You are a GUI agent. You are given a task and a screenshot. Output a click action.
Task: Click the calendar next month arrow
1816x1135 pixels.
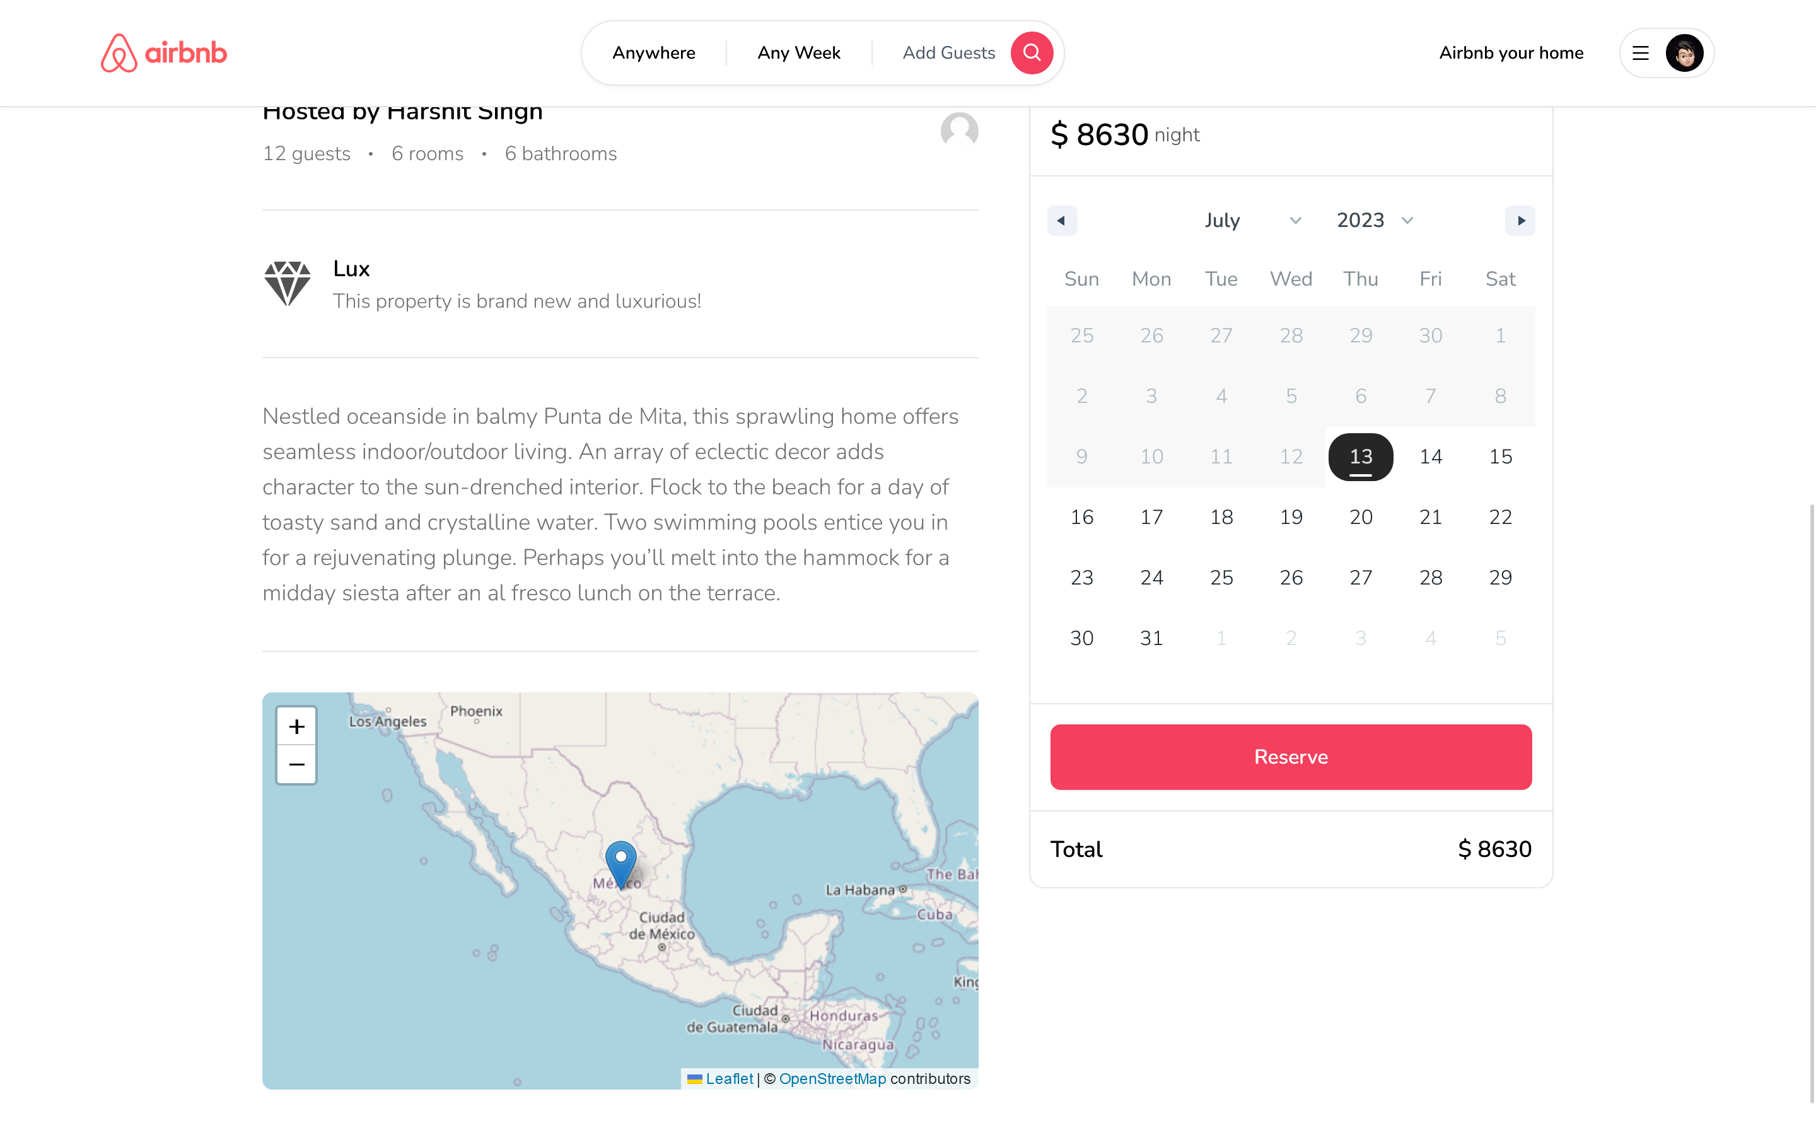click(1520, 221)
